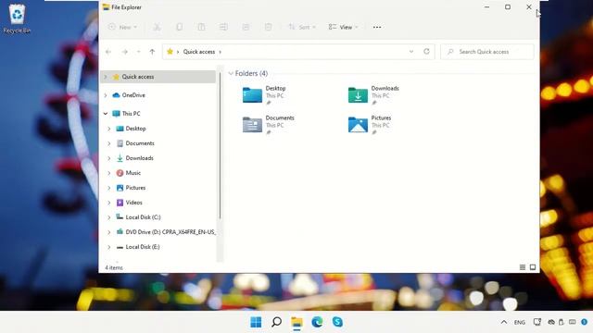Close the File Explorer window
593x333 pixels.
click(x=529, y=7)
